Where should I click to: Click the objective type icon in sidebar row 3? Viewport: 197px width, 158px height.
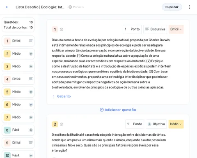click(x=31, y=66)
